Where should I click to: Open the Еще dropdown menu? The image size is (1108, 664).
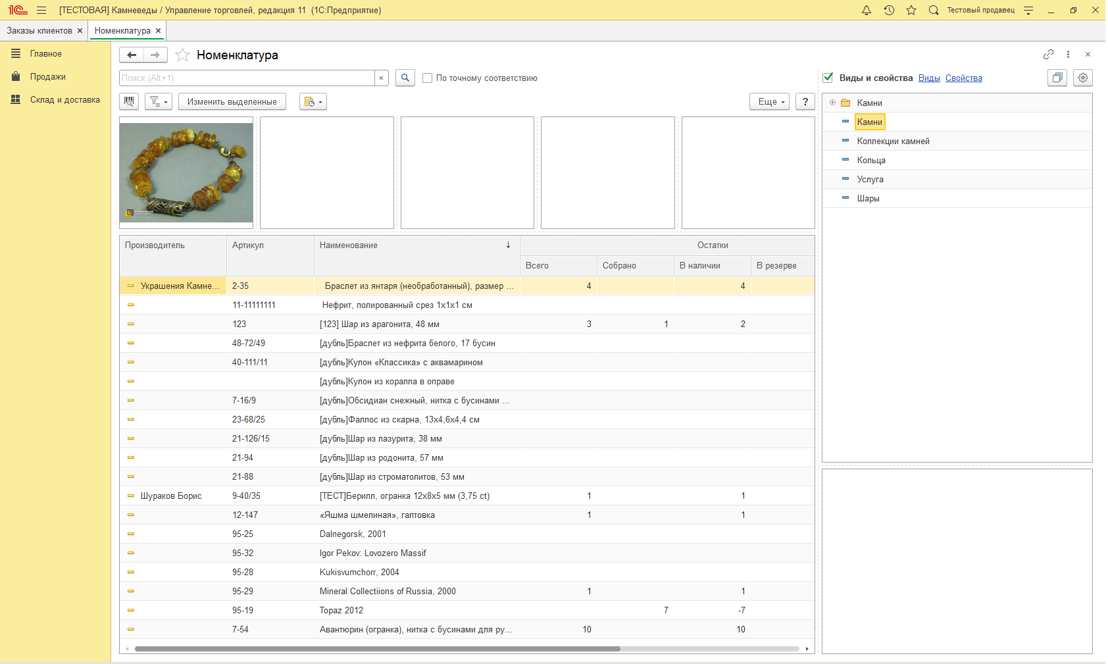(x=769, y=101)
